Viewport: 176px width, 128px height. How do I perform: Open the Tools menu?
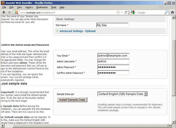(x=53, y=7)
